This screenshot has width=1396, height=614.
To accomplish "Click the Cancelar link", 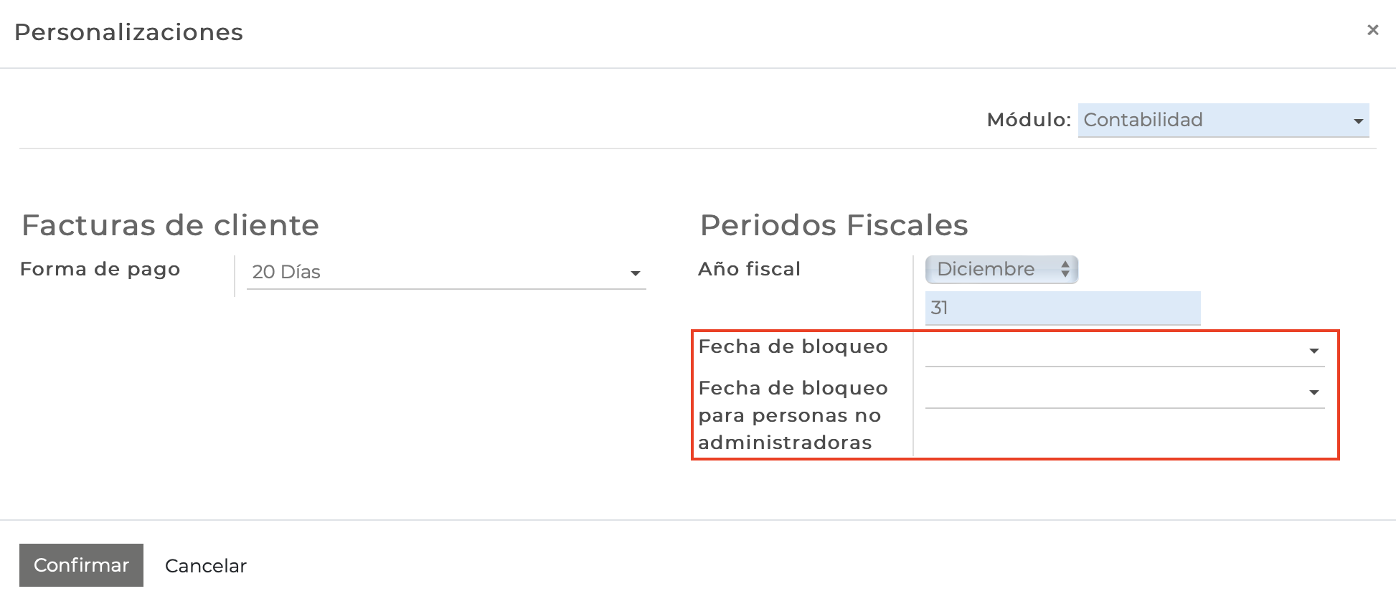I will coord(205,566).
